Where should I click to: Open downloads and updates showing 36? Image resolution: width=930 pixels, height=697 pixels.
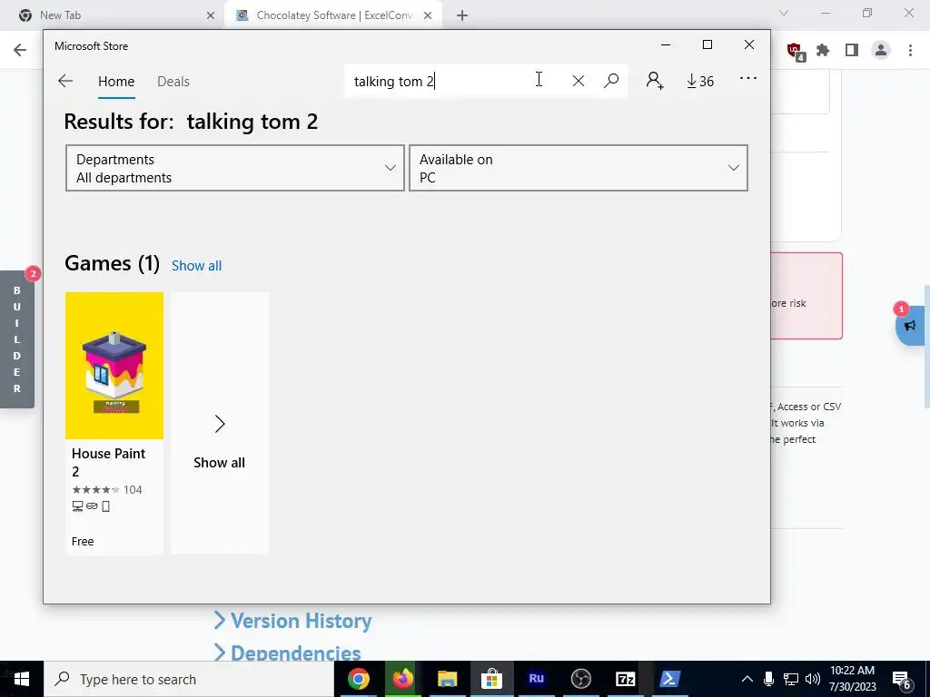coord(700,81)
